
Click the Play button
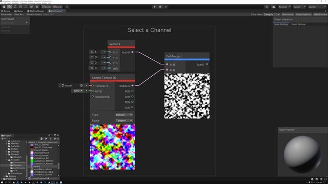(x=155, y=7)
